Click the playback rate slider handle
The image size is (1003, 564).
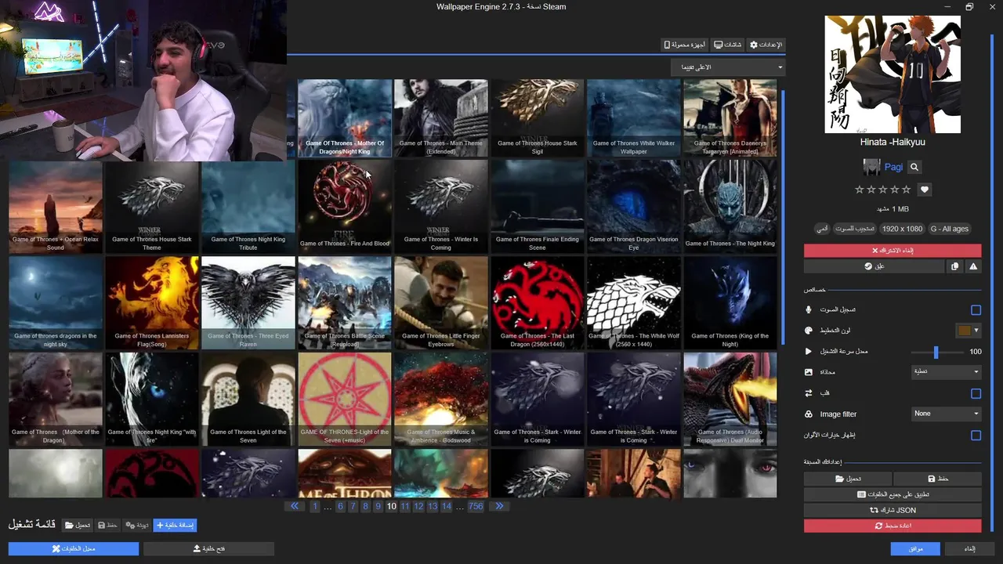936,352
